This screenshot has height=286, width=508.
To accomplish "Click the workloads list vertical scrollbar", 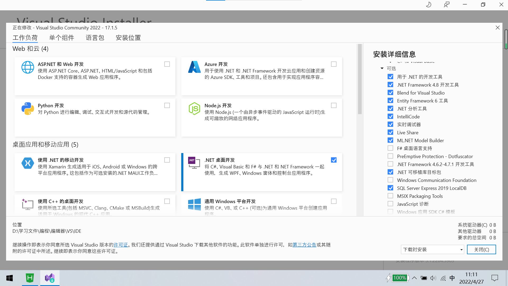I will (x=360, y=79).
